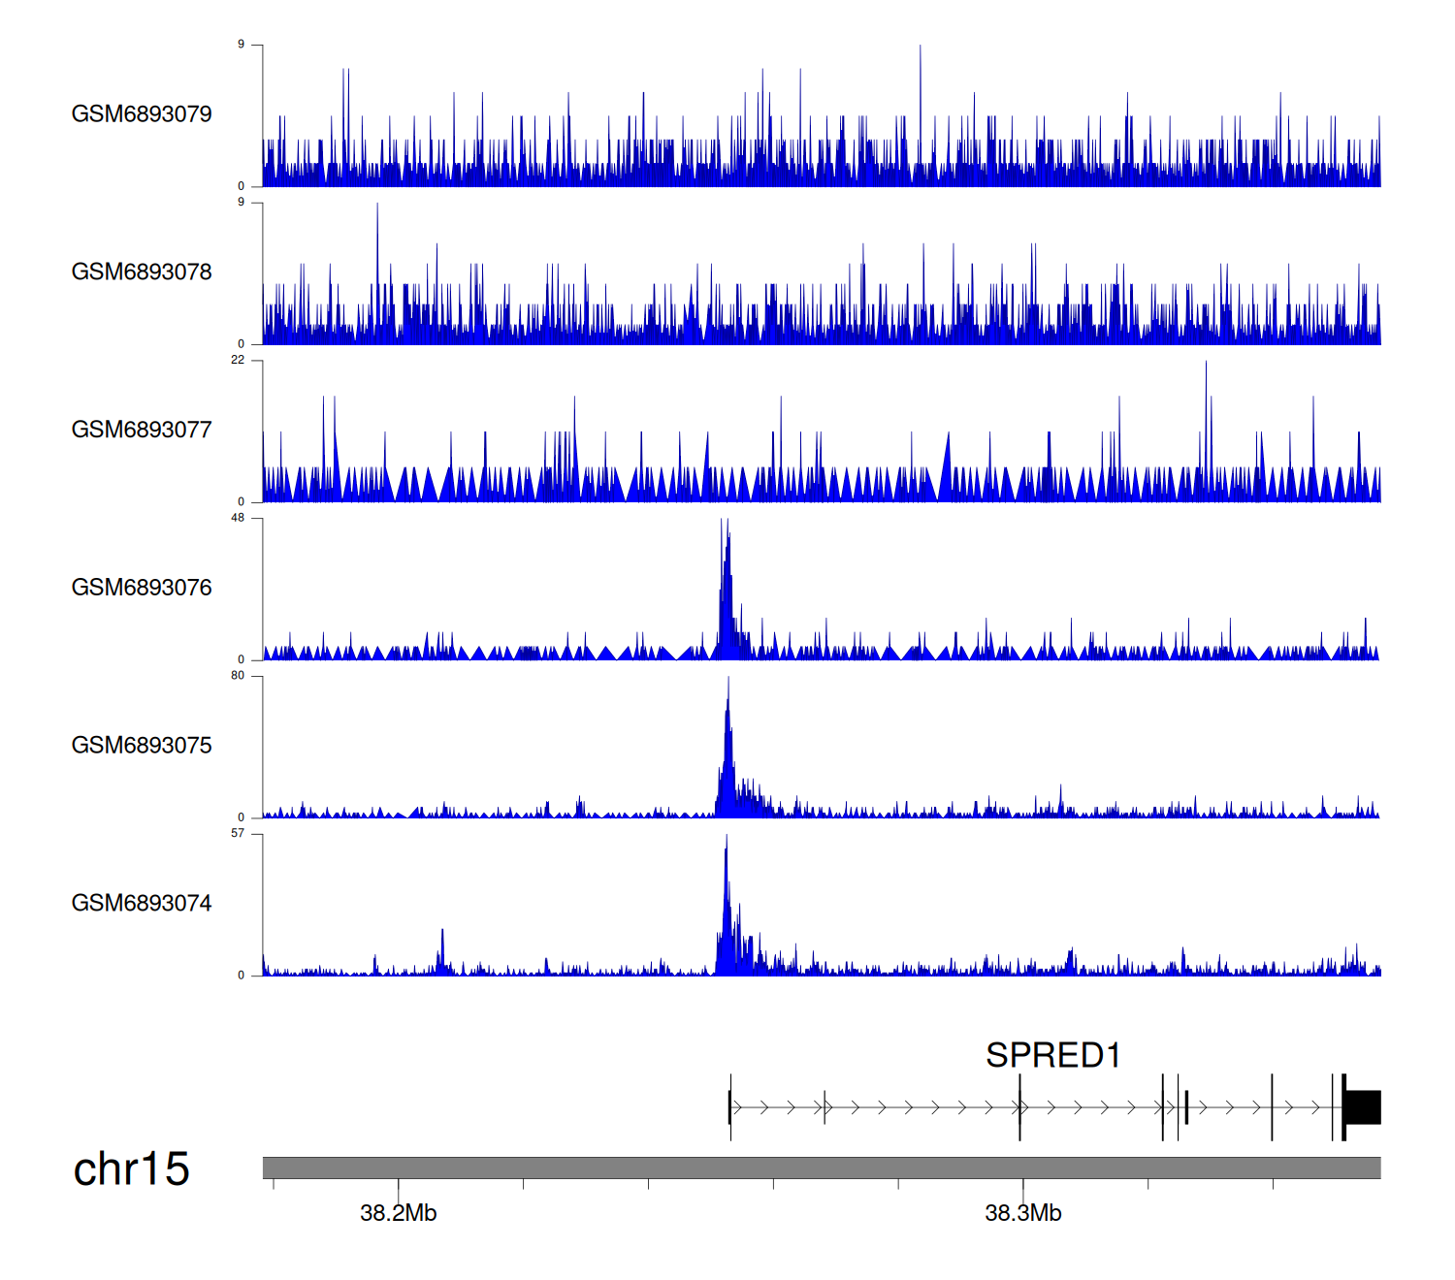
Task: Select the GSM6893078 track label
Action: (x=142, y=272)
